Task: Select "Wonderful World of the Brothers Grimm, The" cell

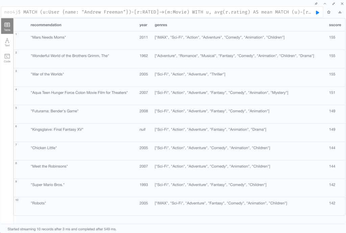Action: (x=70, y=56)
